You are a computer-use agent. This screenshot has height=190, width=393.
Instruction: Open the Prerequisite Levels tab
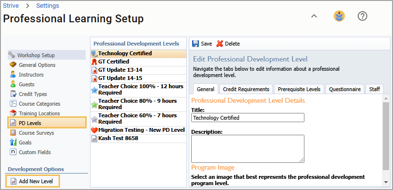(299, 89)
